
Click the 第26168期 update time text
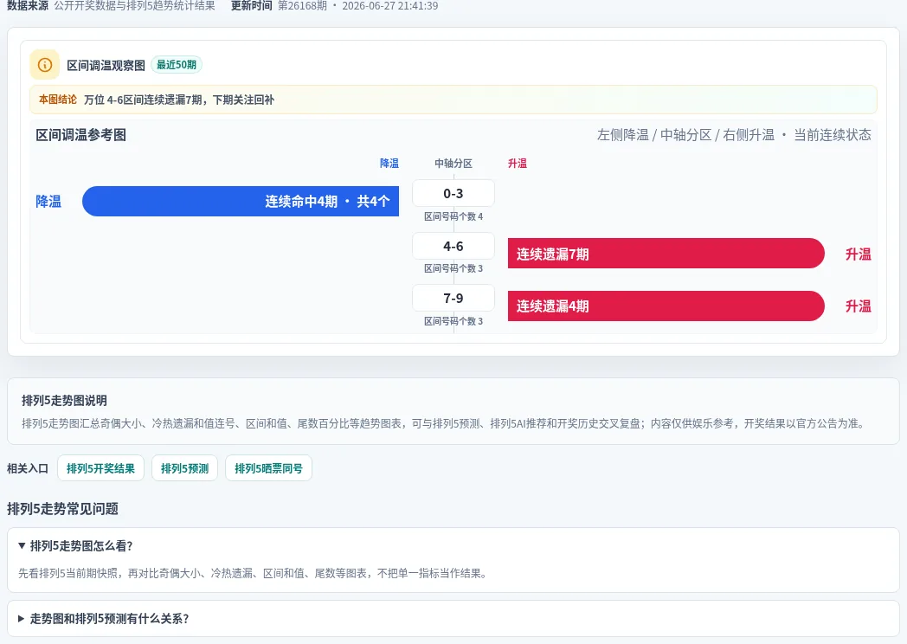tap(357, 6)
